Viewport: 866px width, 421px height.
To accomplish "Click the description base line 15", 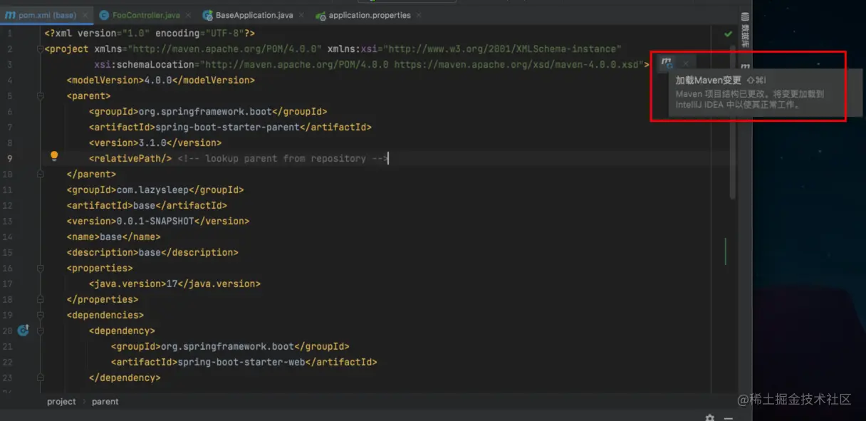I will click(x=152, y=253).
